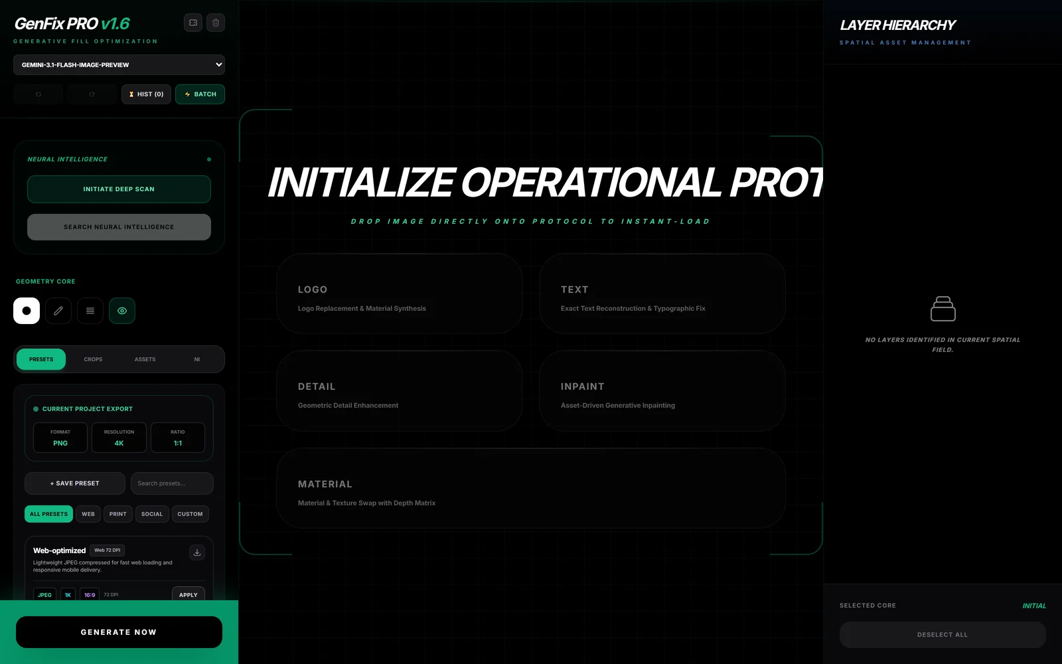Switch to the Assets tab
1062x664 pixels.
click(145, 359)
